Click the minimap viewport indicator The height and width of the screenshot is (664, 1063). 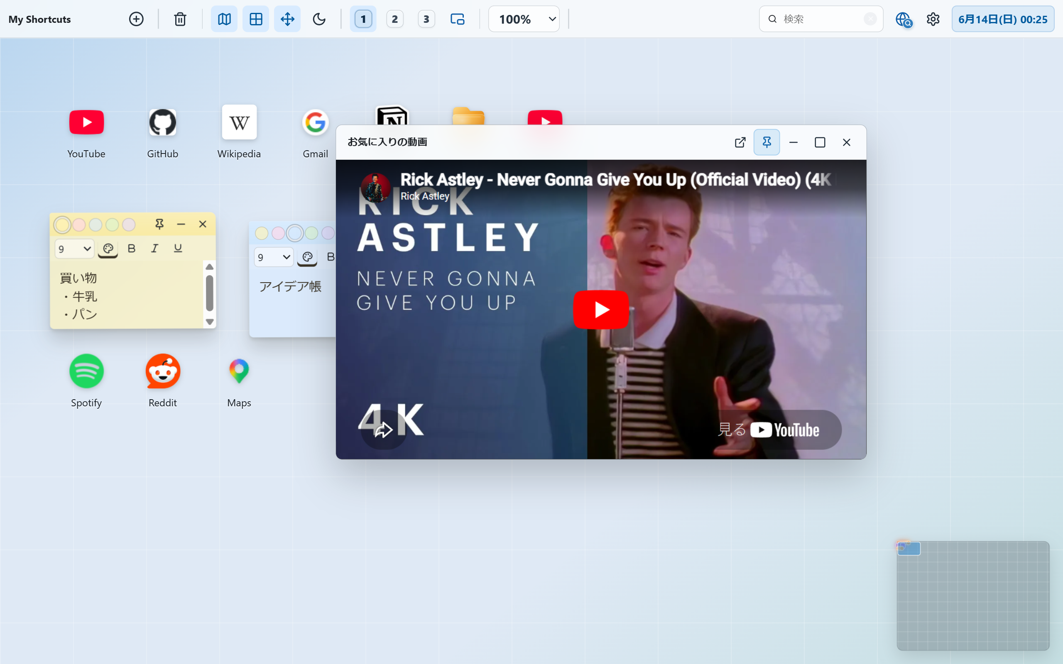coord(909,549)
